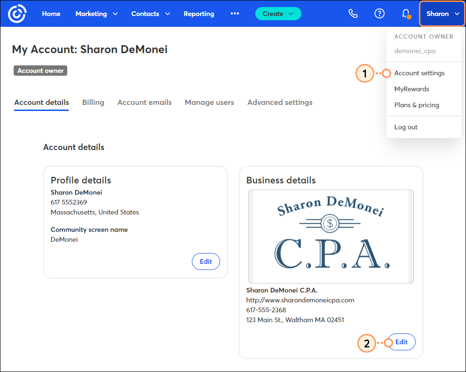Viewport: 466px width, 372px height.
Task: Open the help question mark icon
Action: tap(379, 14)
